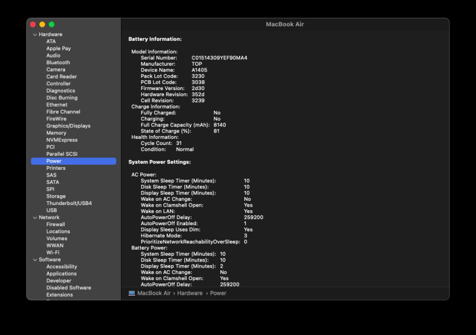
Task: Select Wi-Fi under Network
Action: point(53,252)
